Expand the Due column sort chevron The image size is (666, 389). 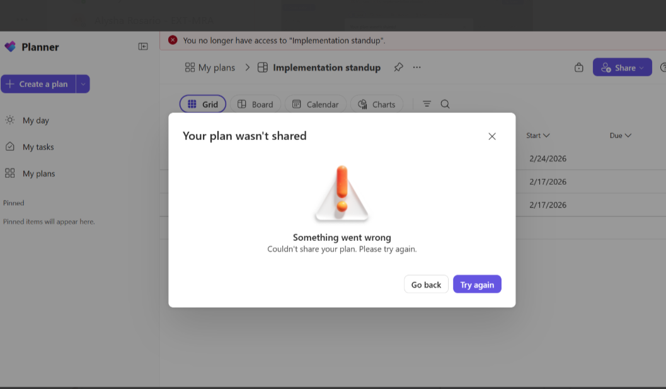628,135
